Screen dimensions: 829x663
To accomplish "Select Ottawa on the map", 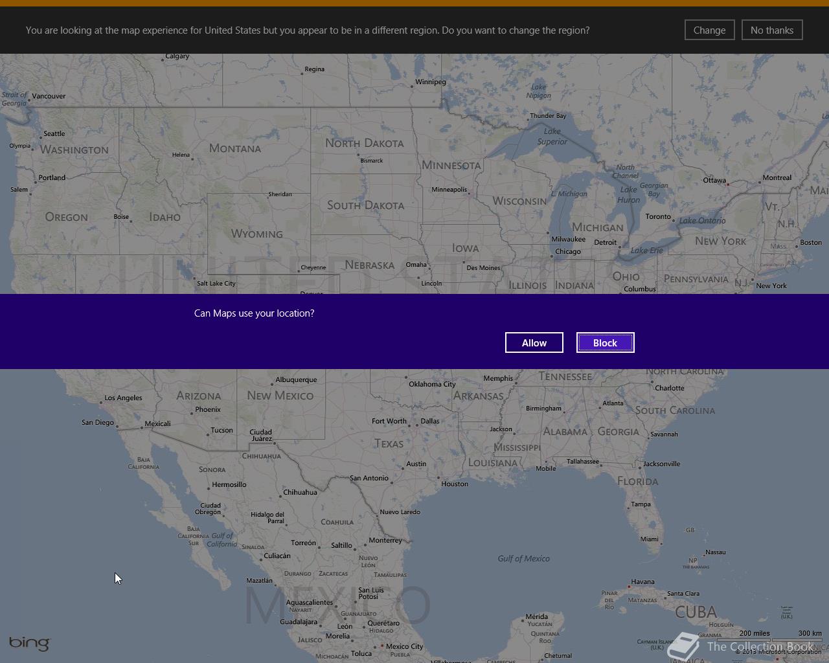I will [714, 180].
